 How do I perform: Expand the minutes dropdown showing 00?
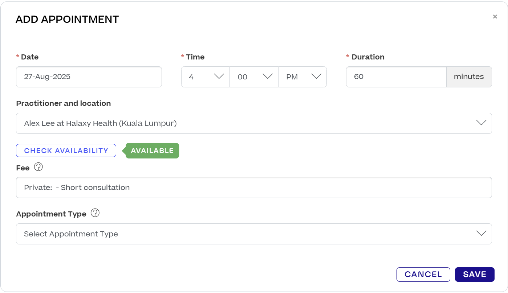click(254, 77)
